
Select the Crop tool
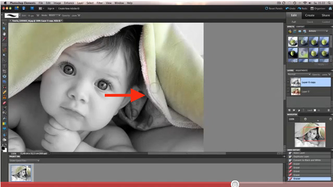[x=4, y=71]
